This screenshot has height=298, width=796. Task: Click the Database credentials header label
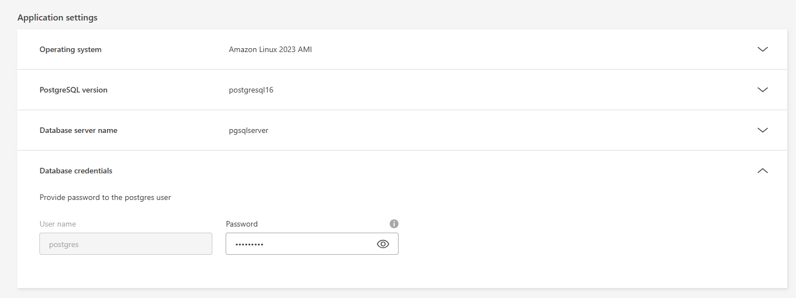click(x=76, y=171)
